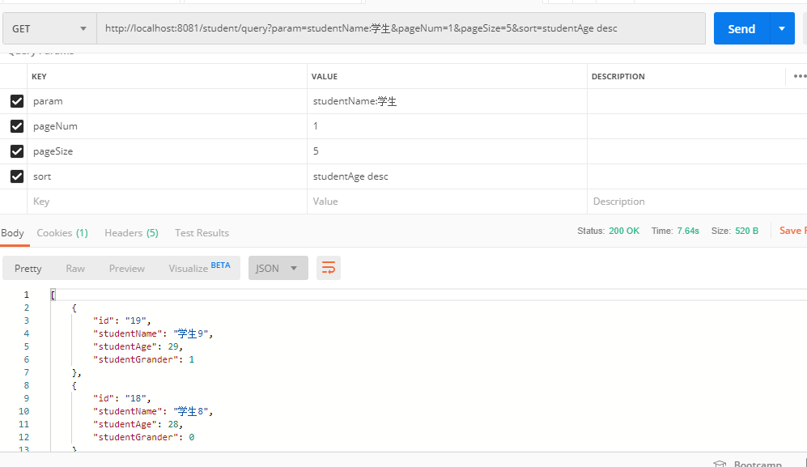Disable the pageSize query parameter
The width and height of the screenshot is (807, 467).
coord(17,151)
